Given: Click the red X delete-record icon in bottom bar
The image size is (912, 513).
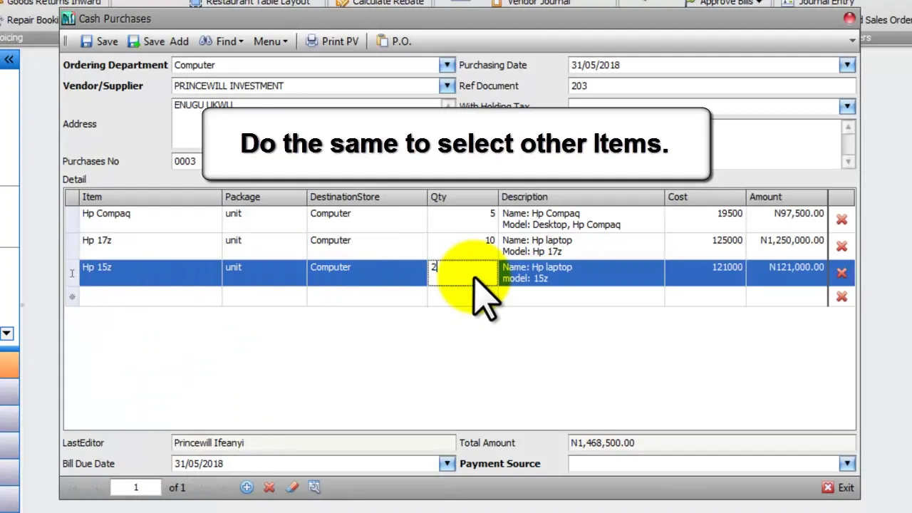Looking at the screenshot, I should [x=269, y=487].
